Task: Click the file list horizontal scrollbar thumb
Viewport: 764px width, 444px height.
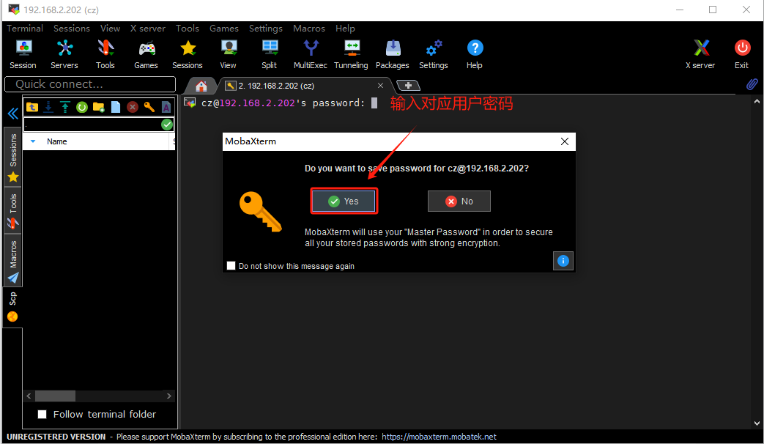Action: (56, 396)
